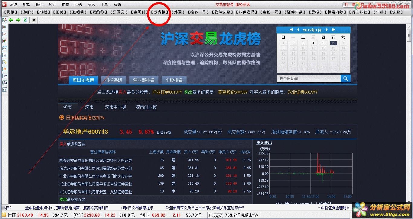
Task: Select the 深市创业板 market tab
Action: tap(146, 107)
